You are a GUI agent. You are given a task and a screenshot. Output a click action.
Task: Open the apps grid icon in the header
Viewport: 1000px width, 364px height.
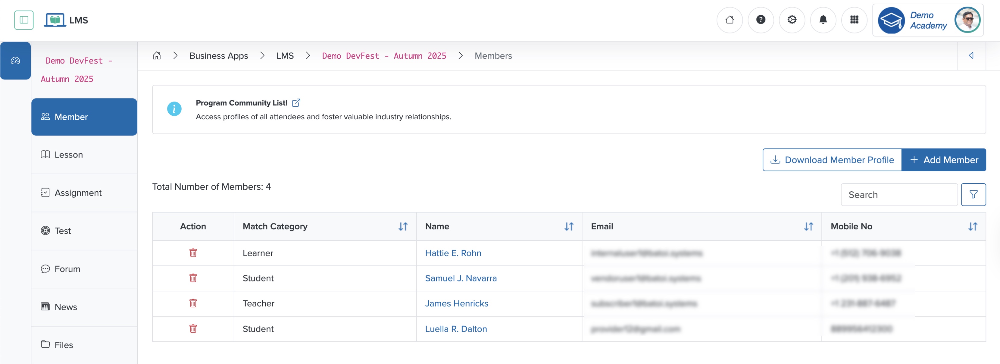click(x=855, y=20)
